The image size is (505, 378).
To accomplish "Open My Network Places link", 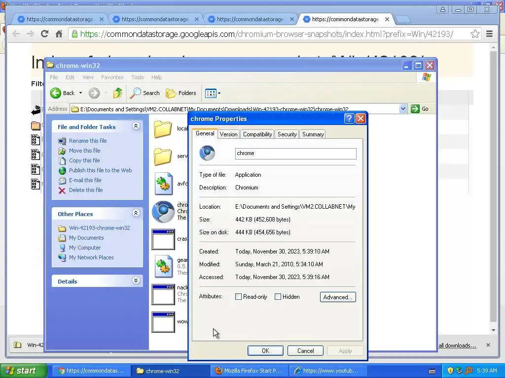I will tap(91, 257).
